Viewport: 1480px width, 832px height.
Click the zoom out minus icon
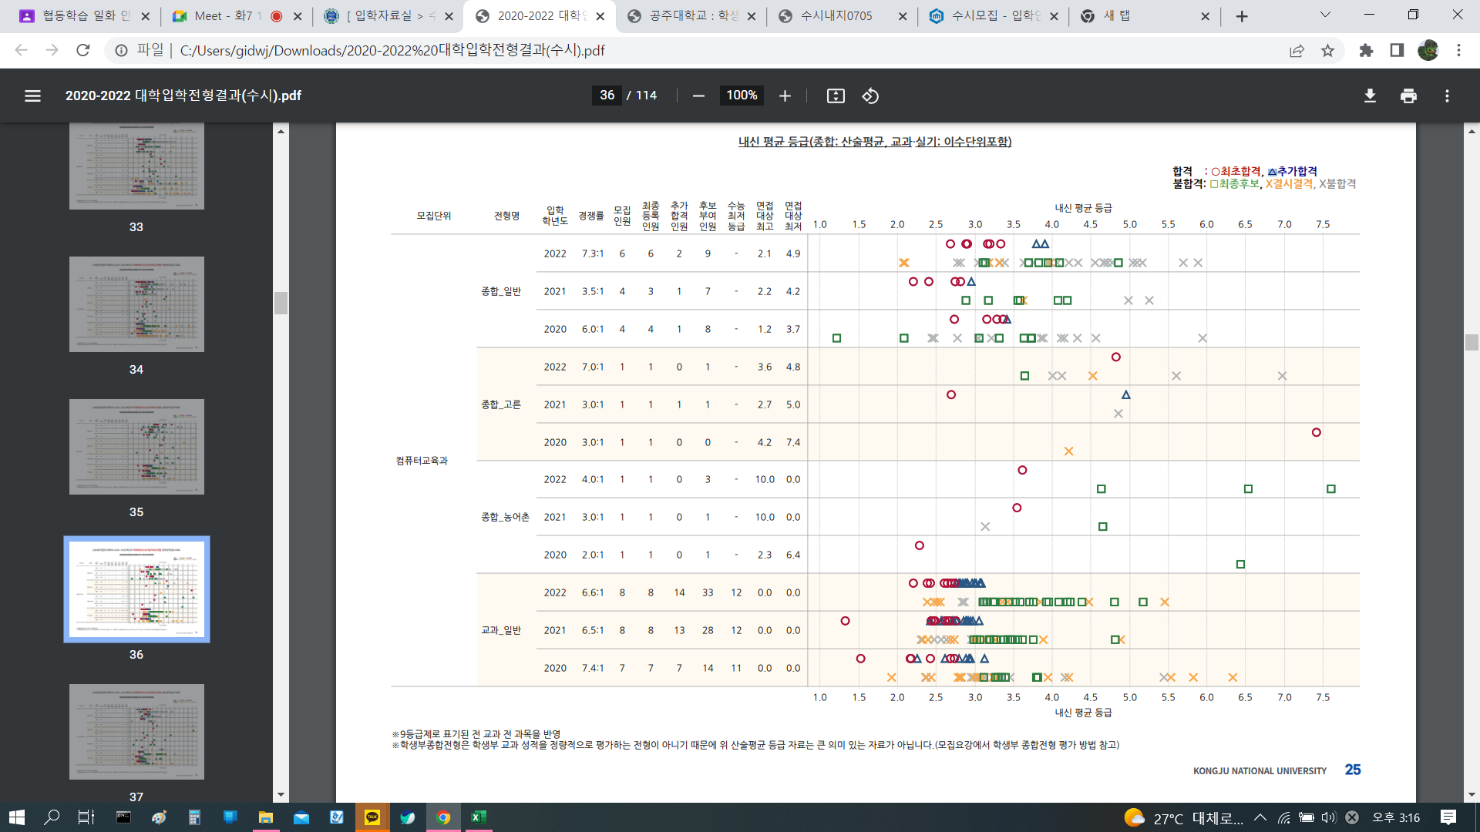(698, 96)
